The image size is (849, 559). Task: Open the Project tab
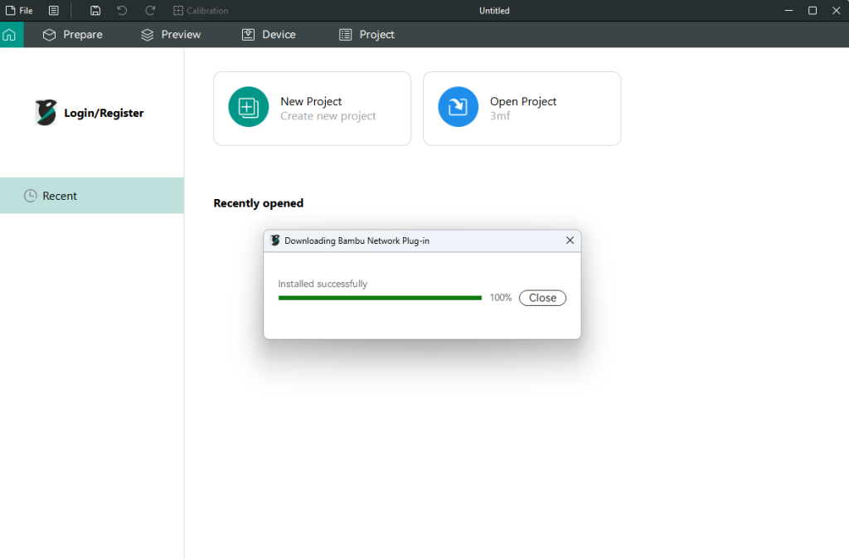click(x=366, y=35)
